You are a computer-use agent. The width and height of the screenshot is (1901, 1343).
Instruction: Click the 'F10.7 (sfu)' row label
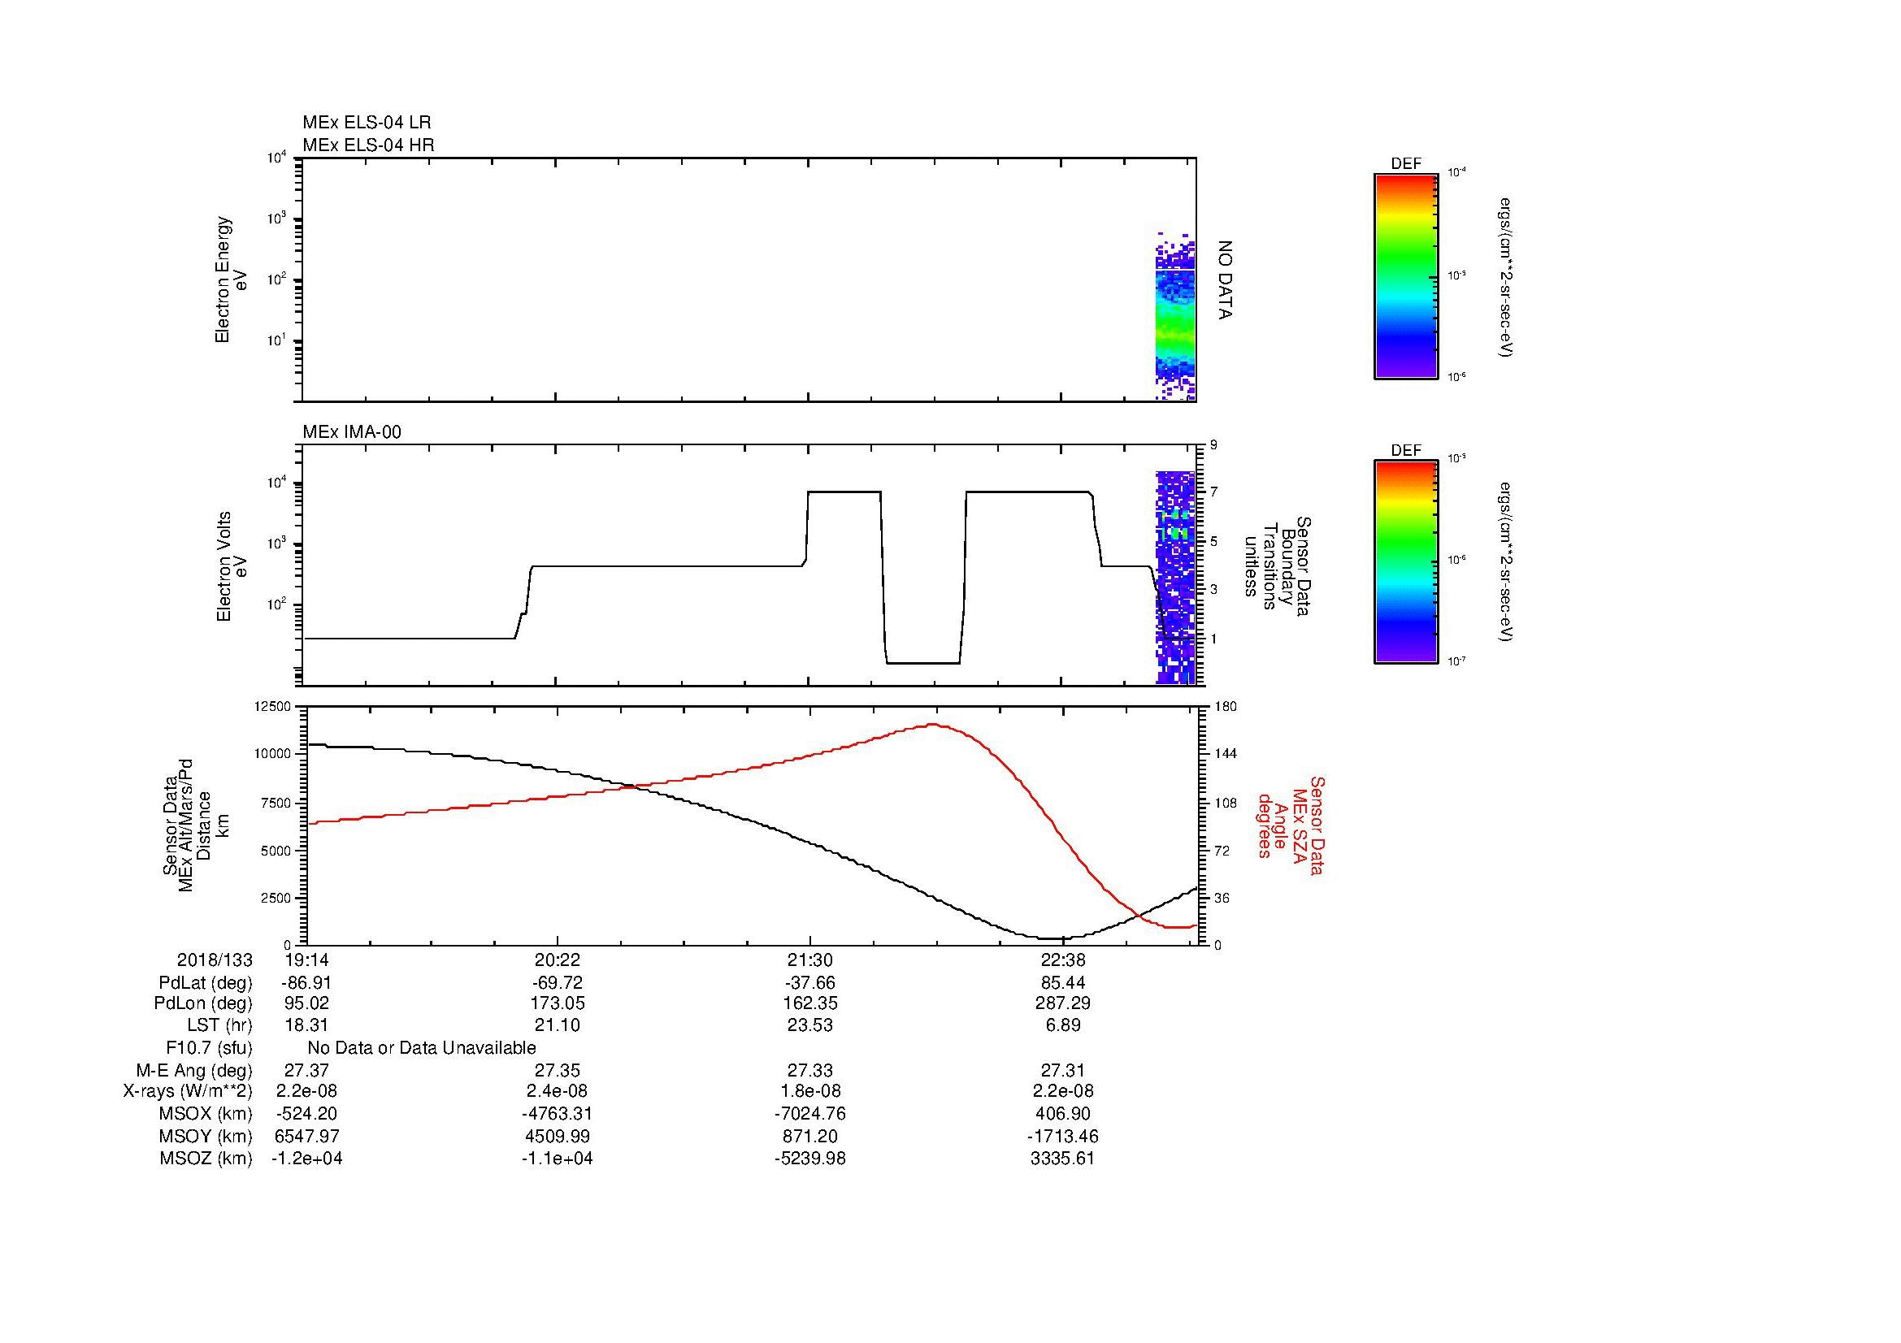pyautogui.click(x=209, y=1048)
